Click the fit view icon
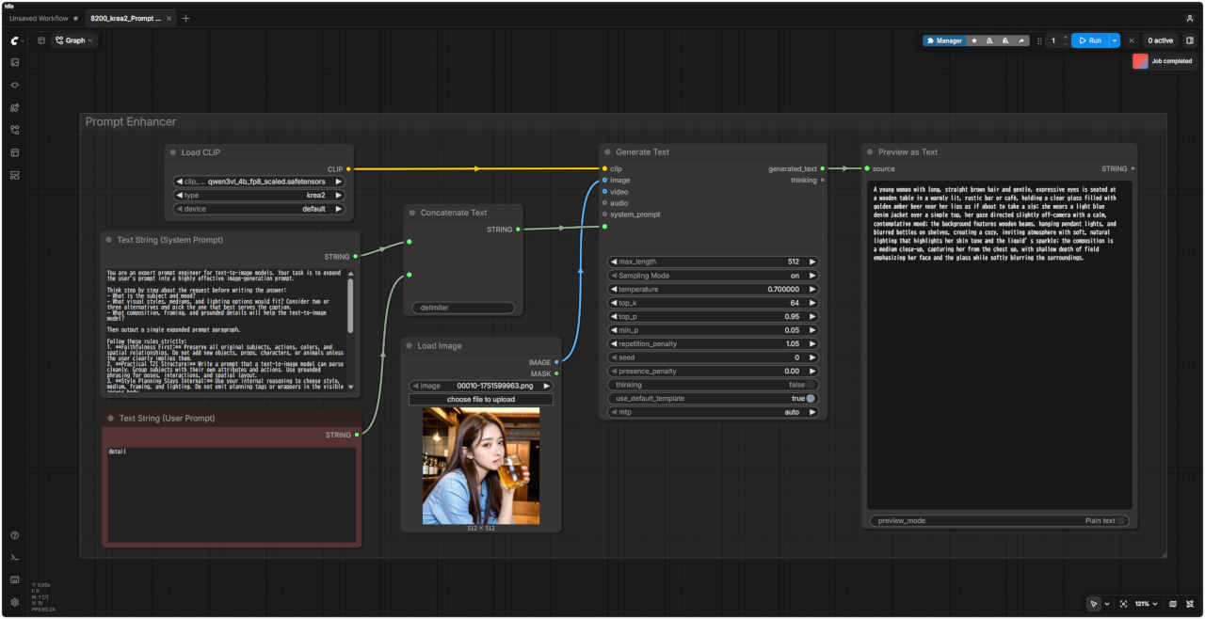 coord(1123,604)
